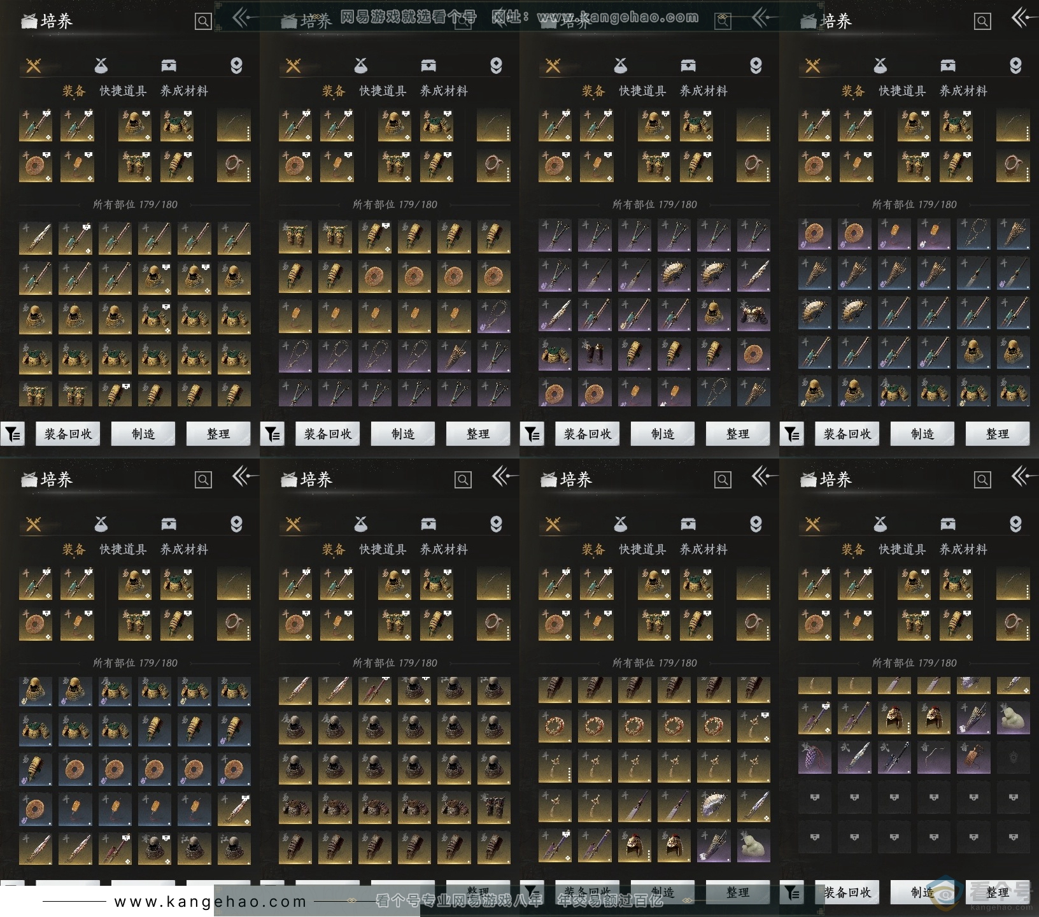Switch to 装备 tab in second bottom-row panel

[x=334, y=550]
